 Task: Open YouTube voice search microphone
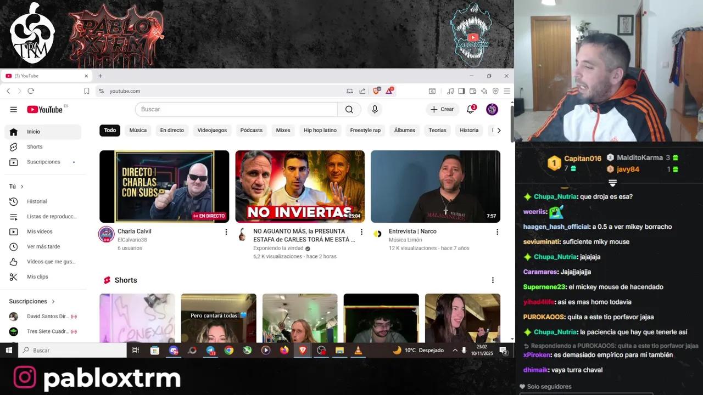(x=375, y=109)
